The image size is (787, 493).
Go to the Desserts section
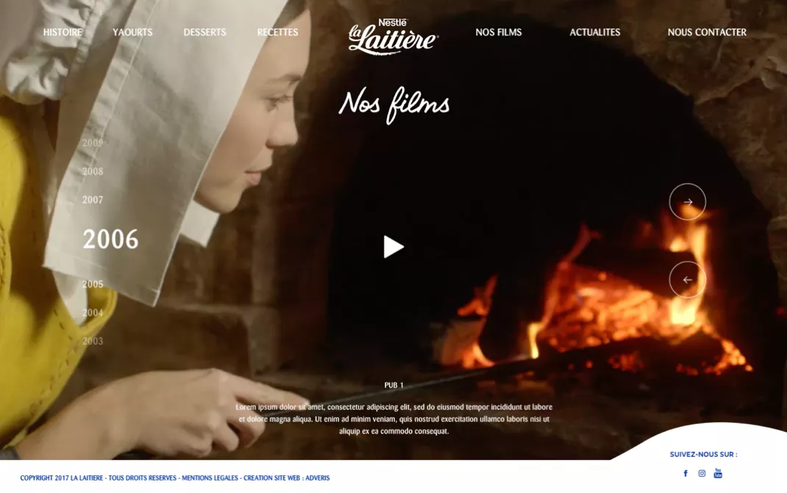[204, 32]
